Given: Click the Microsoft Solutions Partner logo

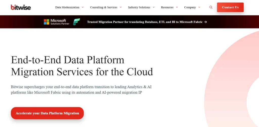Looking at the screenshot, I should 56,22.
